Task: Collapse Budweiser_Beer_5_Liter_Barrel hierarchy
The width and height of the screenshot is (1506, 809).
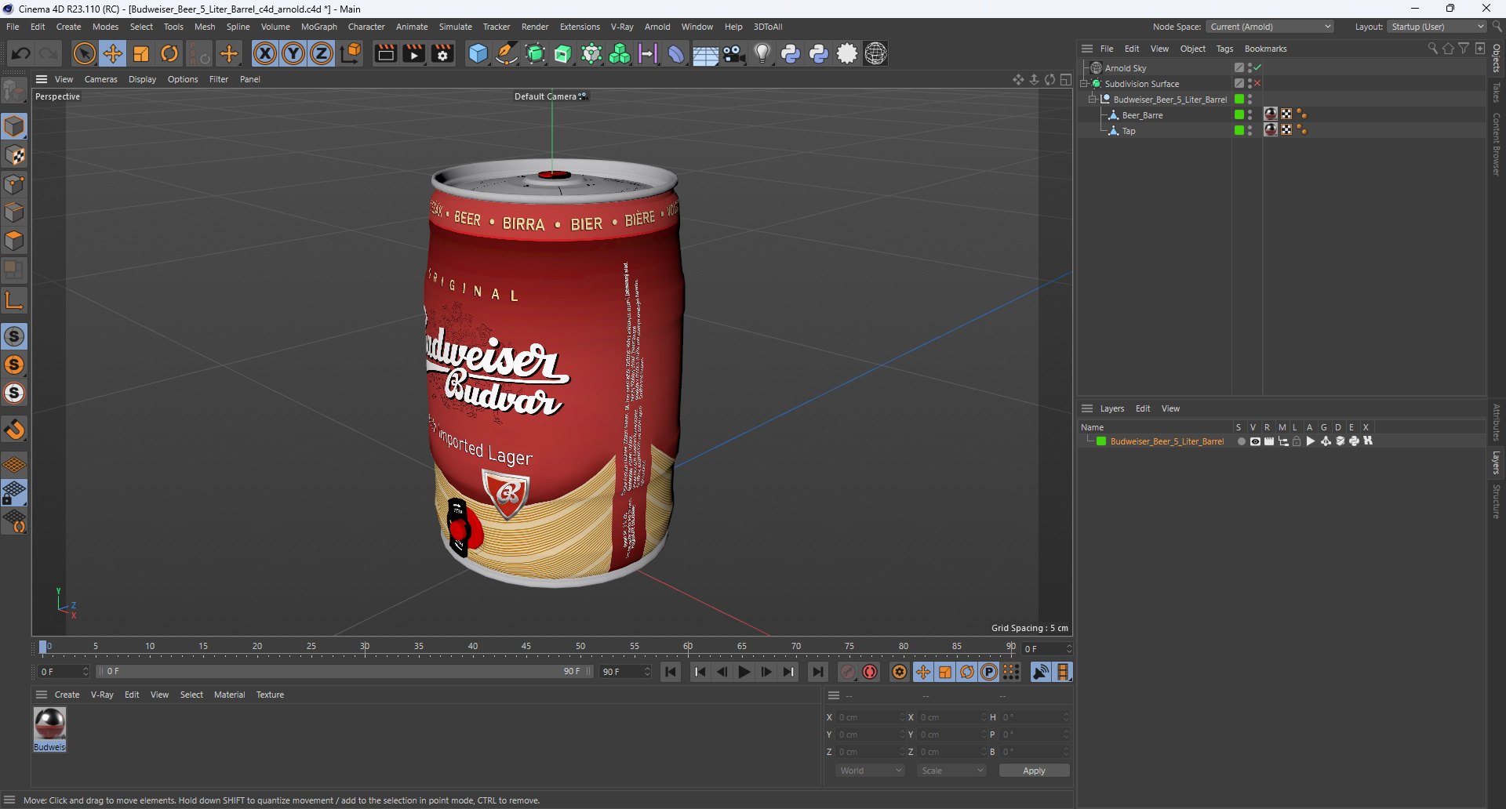Action: (1092, 100)
